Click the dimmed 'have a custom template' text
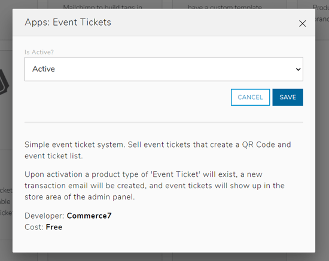The width and height of the screenshot is (329, 261). pos(225,7)
